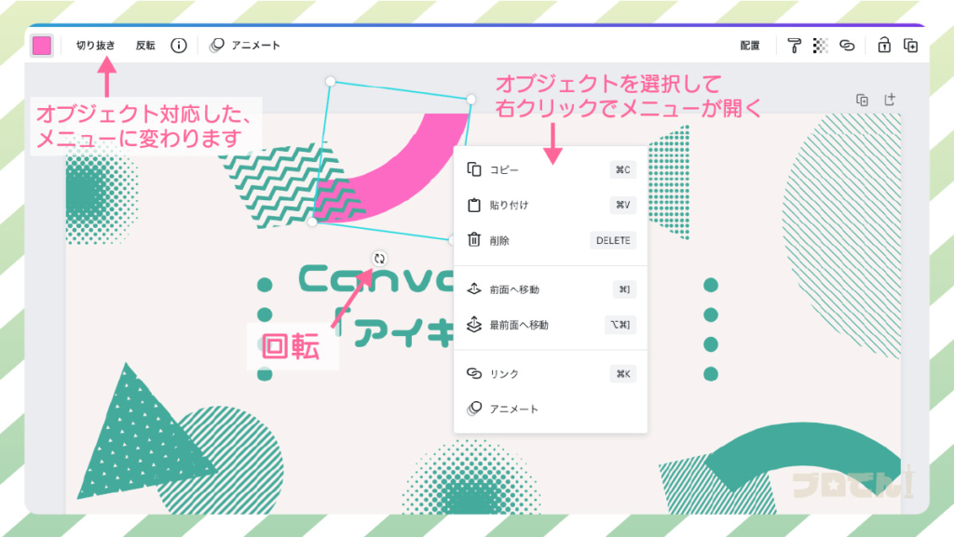The height and width of the screenshot is (537, 954).
Task: Click the アニメート button in the toolbar
Action: [x=245, y=46]
